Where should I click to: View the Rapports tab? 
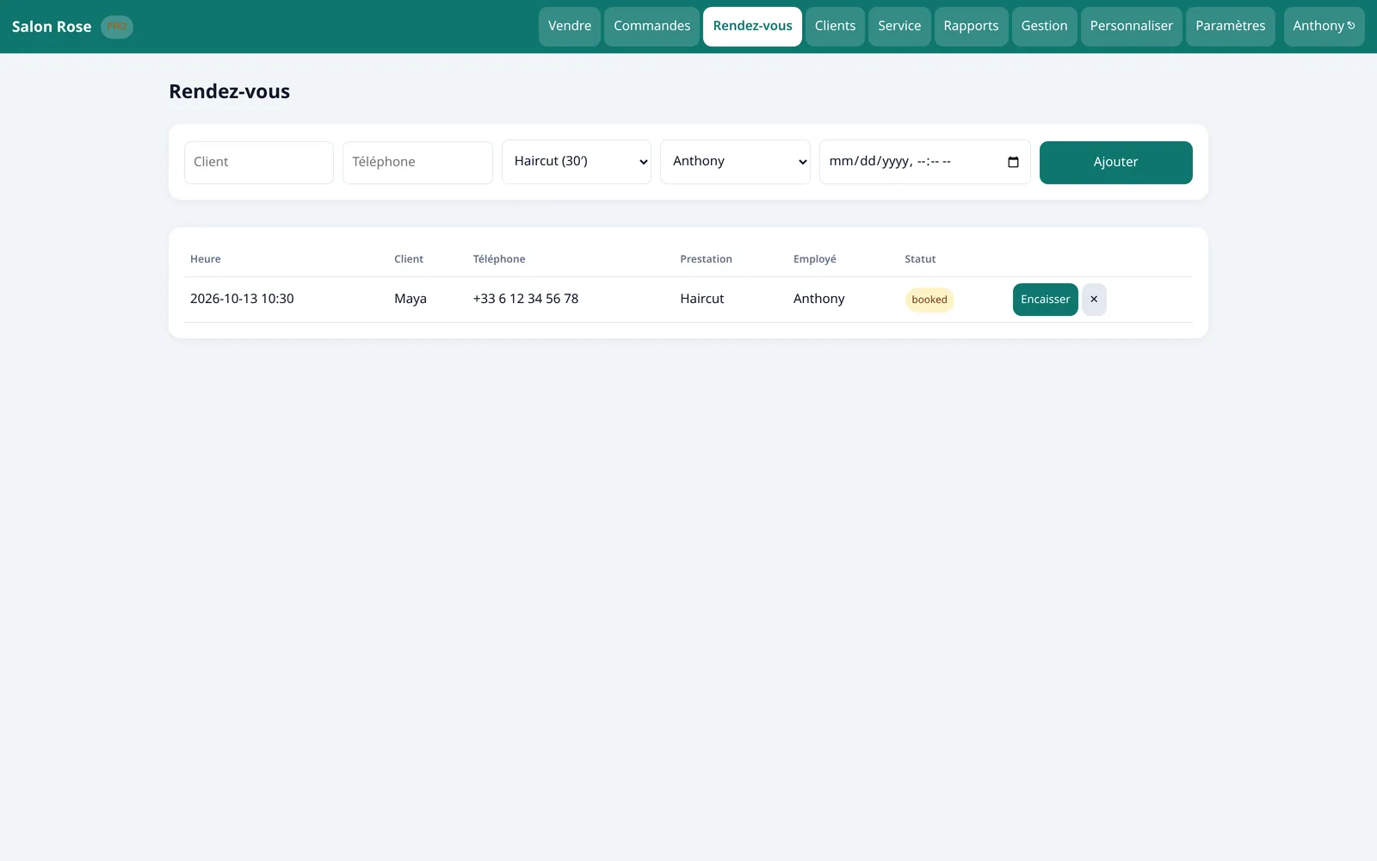(x=971, y=27)
